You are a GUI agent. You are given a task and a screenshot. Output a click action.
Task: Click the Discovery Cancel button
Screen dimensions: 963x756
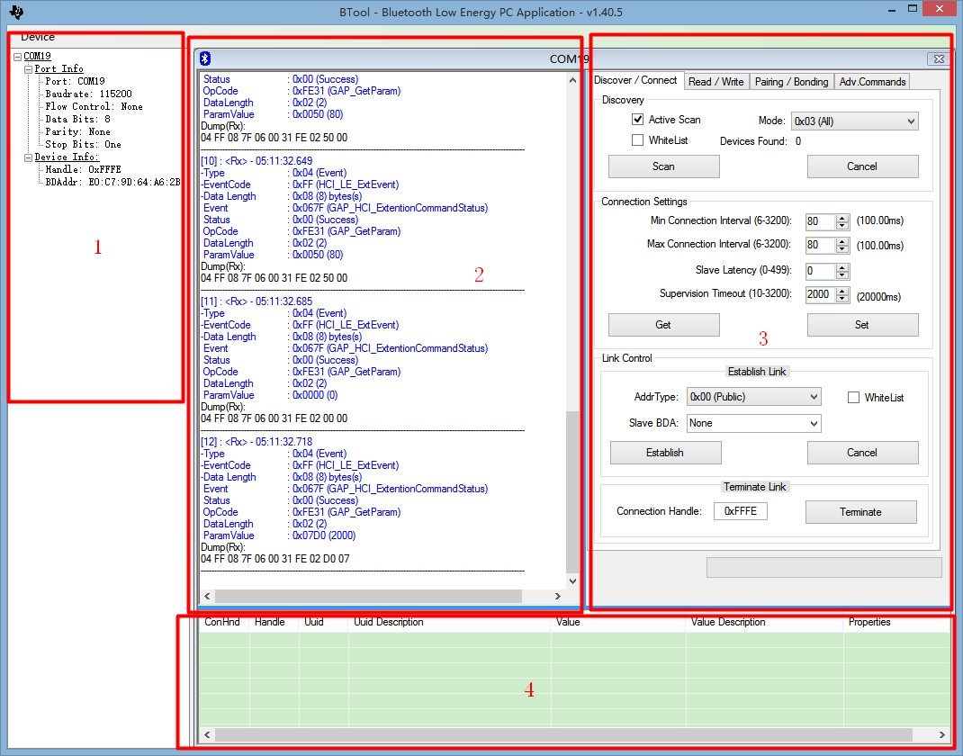click(x=862, y=166)
